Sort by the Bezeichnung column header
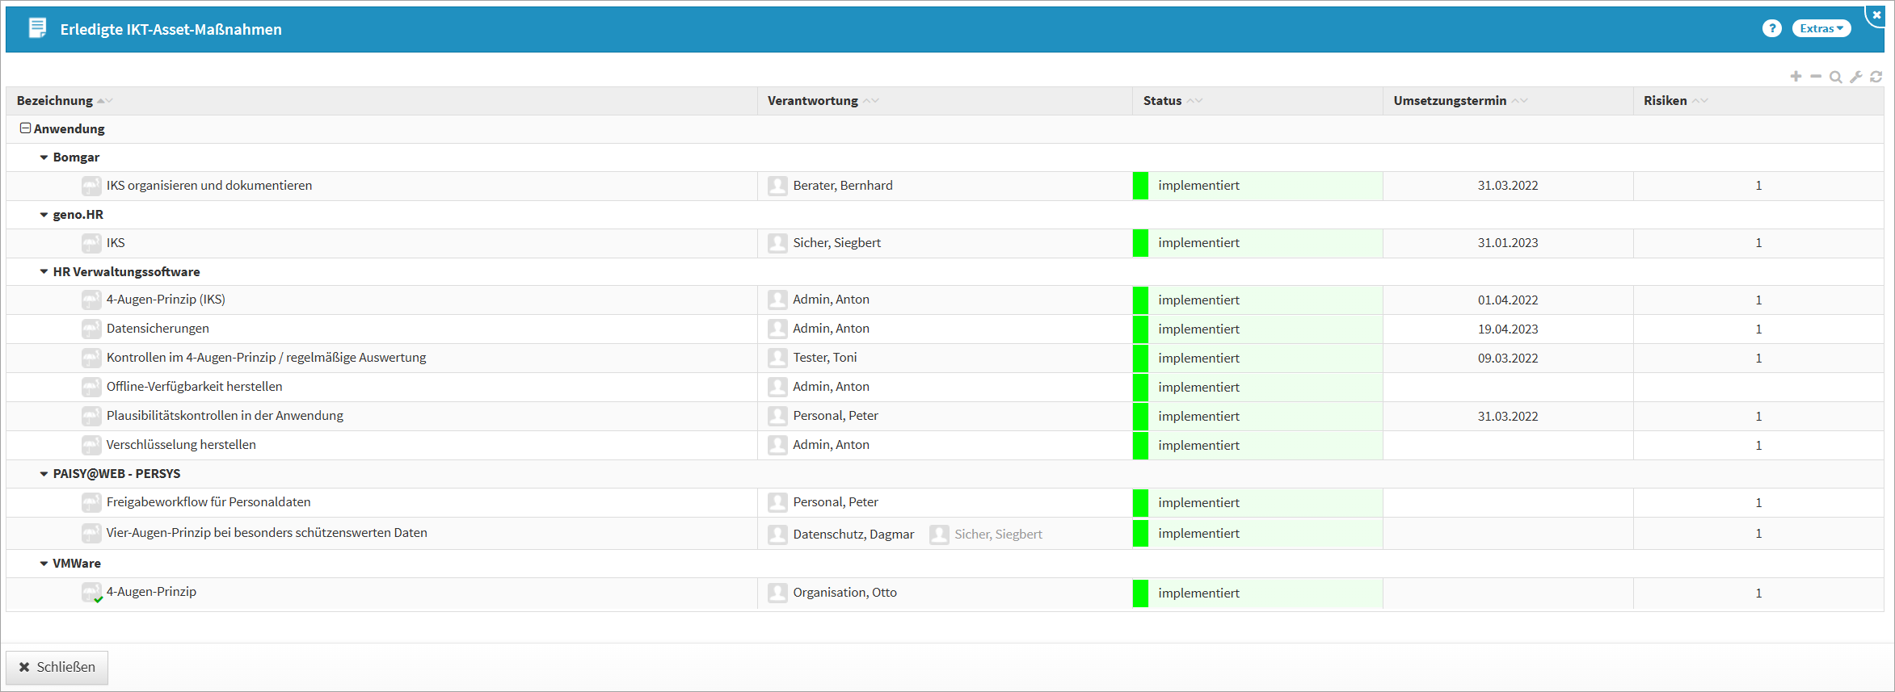 coord(55,101)
